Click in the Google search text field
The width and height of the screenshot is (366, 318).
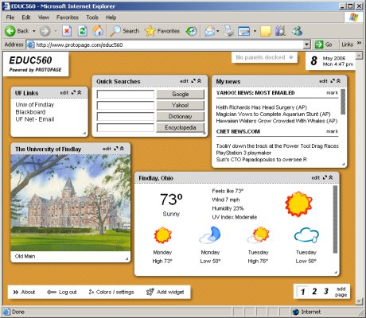pos(126,94)
